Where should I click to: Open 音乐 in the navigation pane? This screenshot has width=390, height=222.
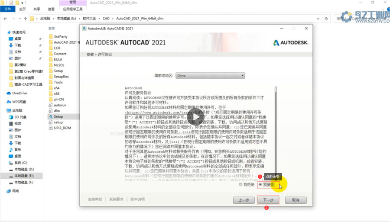tap(18, 149)
